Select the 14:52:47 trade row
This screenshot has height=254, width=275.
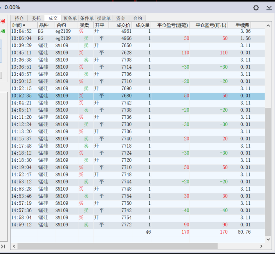tap(137, 174)
